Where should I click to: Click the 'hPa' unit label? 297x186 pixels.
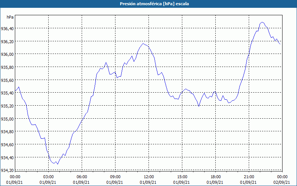click(x=10, y=17)
